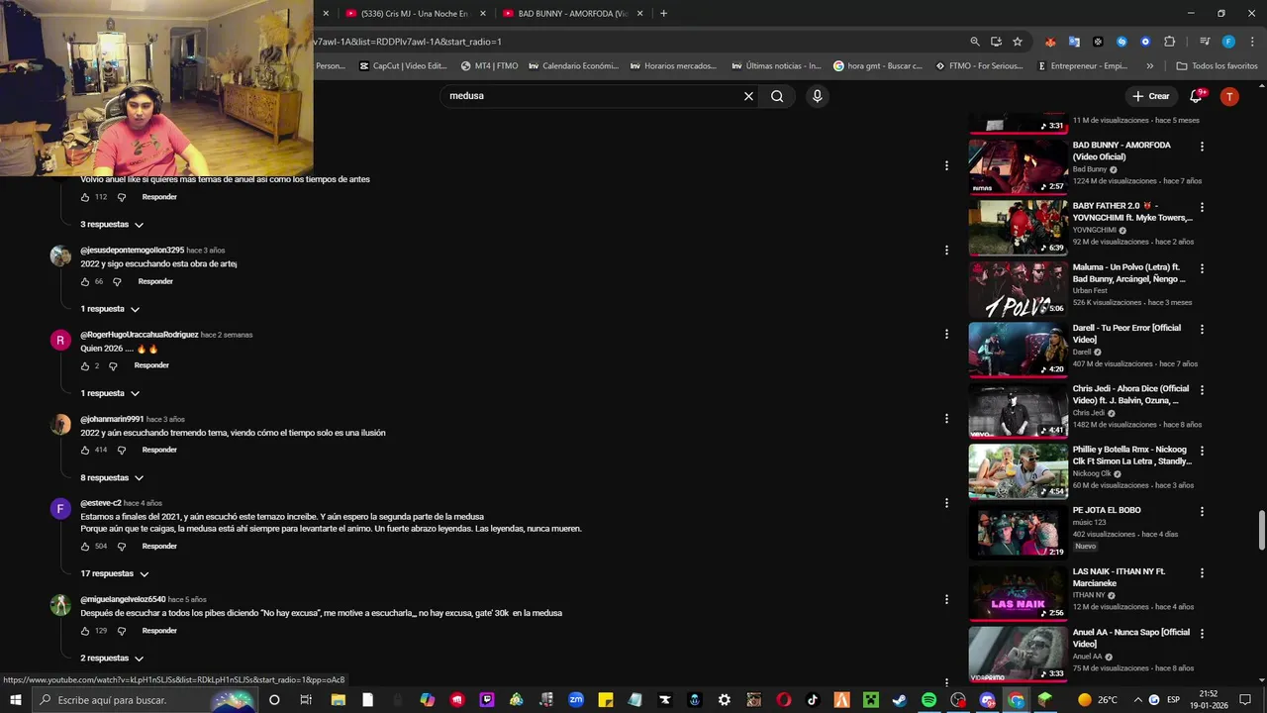Like the @esteve-c2 comment with 504 likes
Screen dimensions: 1267x713
pos(85,547)
